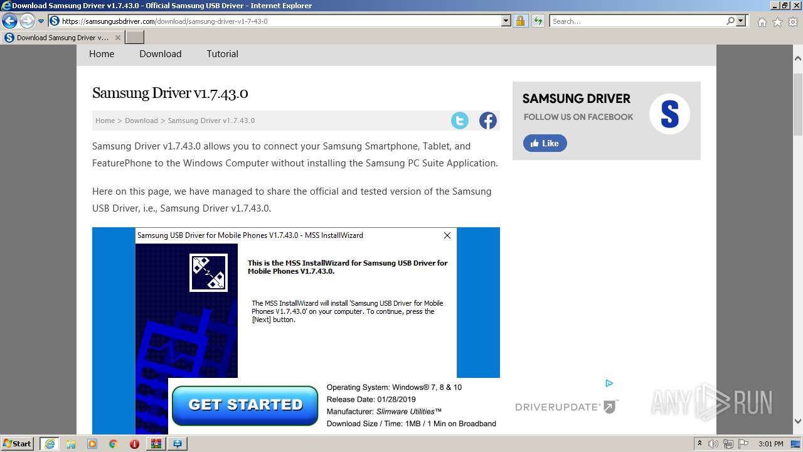Viewport: 803px width, 452px height.
Task: Open the Download menu item on the site
Action: (161, 54)
